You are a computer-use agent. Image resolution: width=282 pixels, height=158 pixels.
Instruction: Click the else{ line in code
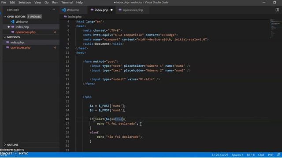(x=94, y=133)
